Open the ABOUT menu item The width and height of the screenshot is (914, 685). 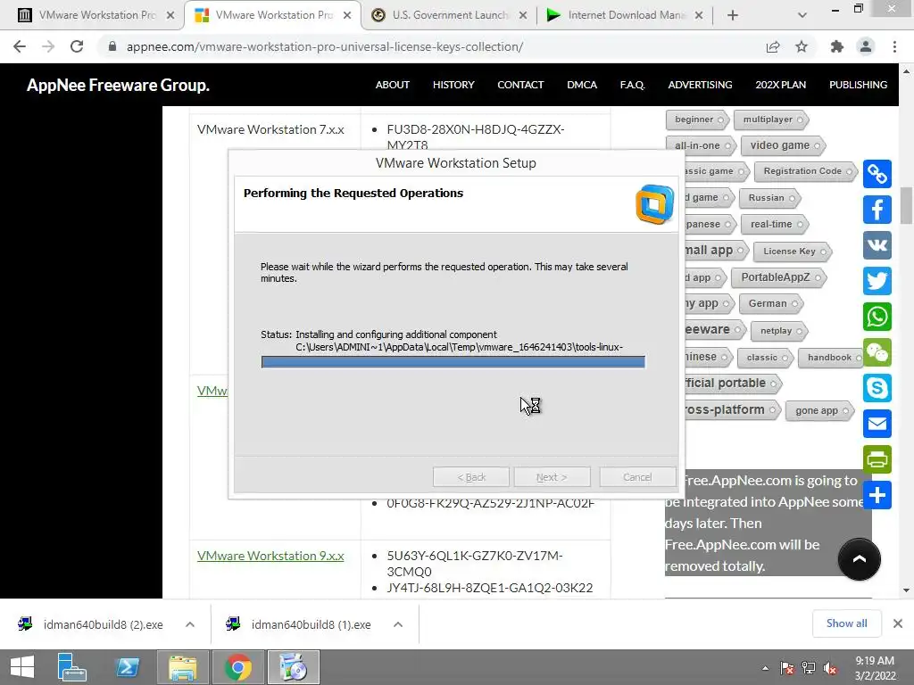click(393, 85)
